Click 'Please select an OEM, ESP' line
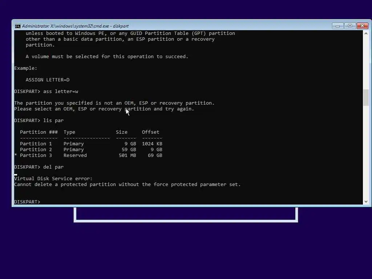Screen dimensions: 372x279 (x=104, y=109)
